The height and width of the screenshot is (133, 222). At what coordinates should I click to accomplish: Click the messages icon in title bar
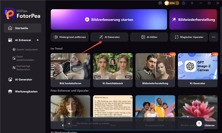click(x=160, y=3)
